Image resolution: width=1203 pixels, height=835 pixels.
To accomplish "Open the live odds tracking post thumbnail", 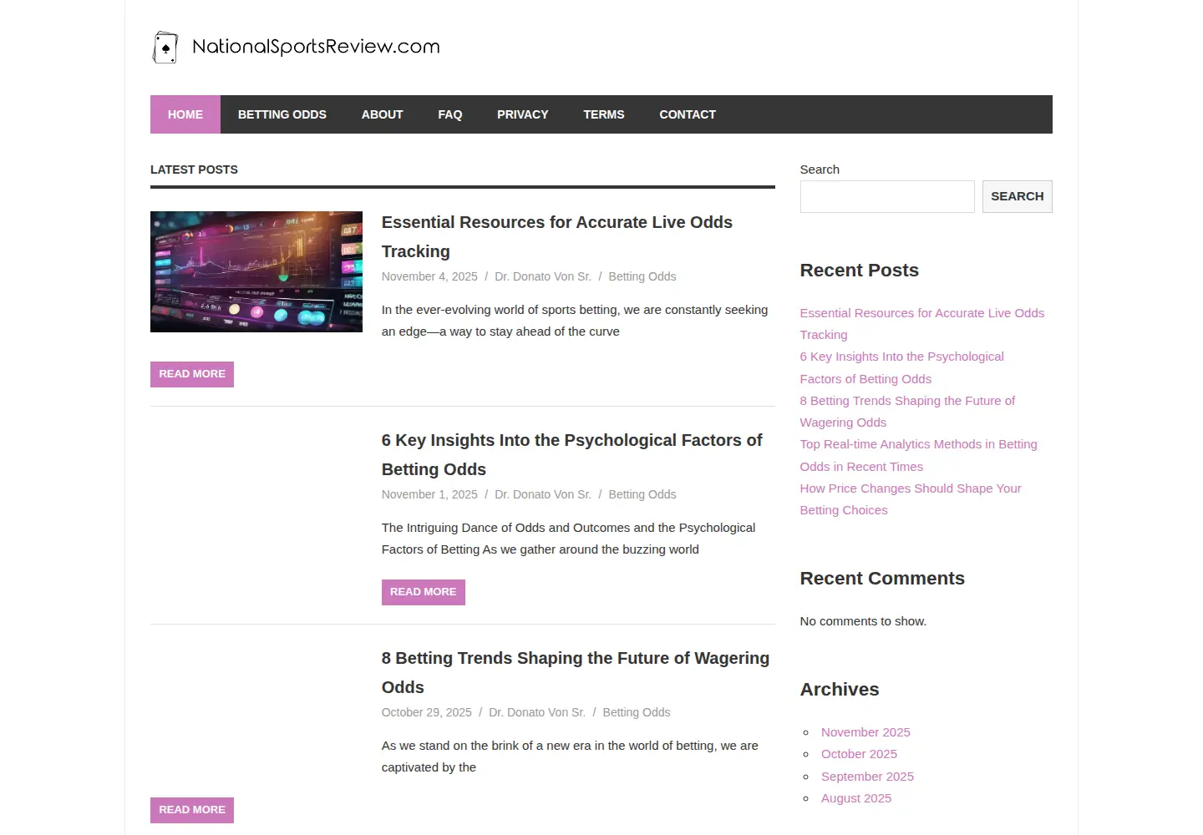I will click(x=256, y=271).
